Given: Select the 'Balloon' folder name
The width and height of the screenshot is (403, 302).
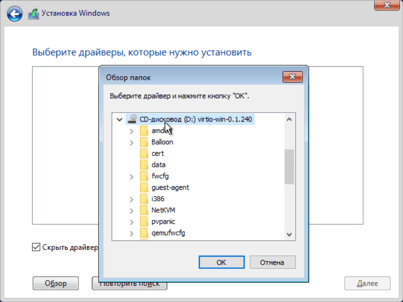Looking at the screenshot, I should [162, 142].
